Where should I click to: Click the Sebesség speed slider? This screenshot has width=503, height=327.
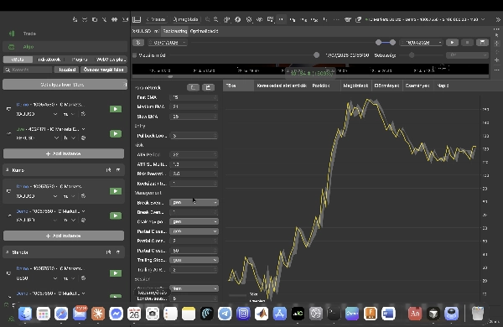[412, 55]
